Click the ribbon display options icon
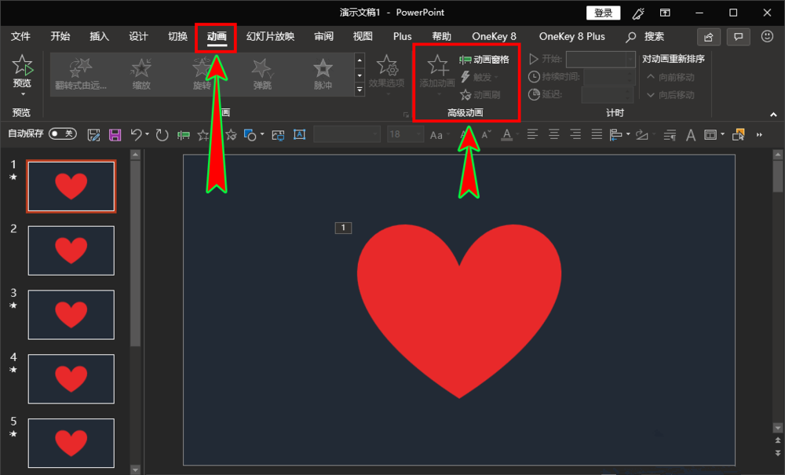 pos(665,13)
